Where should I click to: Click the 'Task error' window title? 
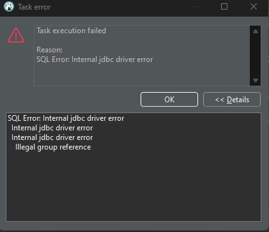[x=35, y=7]
